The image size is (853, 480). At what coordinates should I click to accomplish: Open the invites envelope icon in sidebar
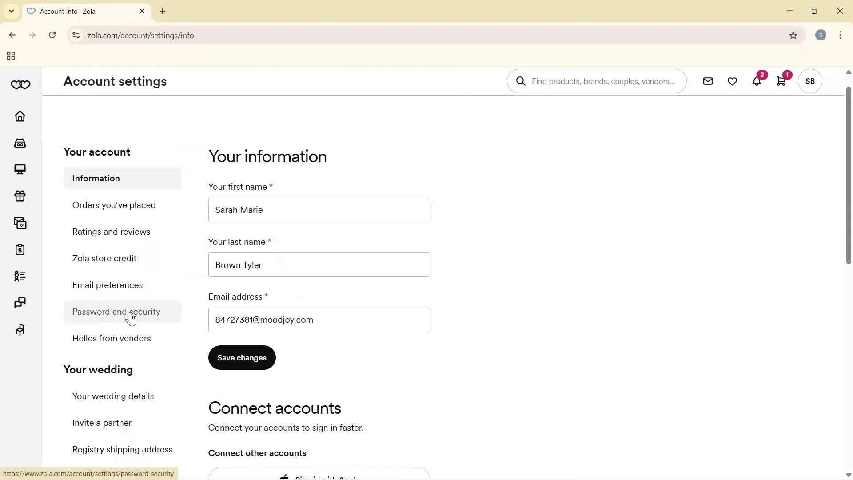point(20,223)
